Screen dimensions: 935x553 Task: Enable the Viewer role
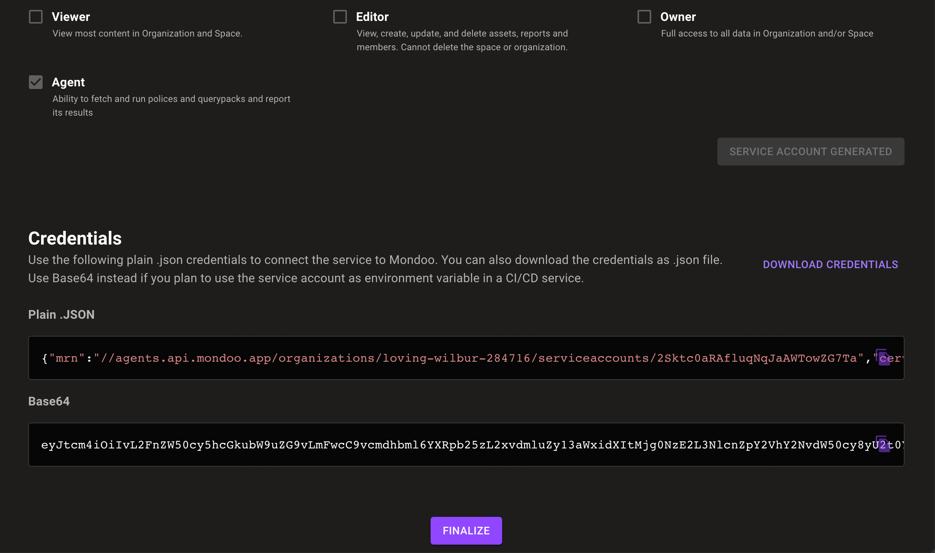(35, 17)
